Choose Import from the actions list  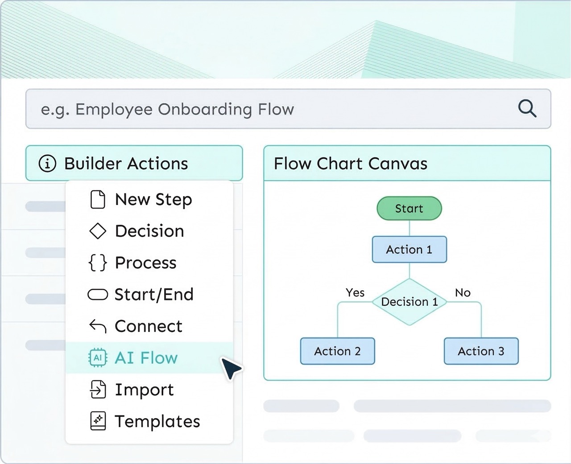[x=144, y=389]
